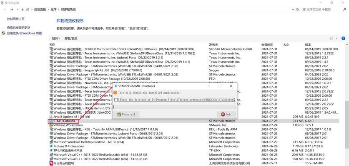The height and width of the screenshot is (166, 349).
Task: Select Visual C++ Redistributable (x86) icon
Action: pyautogui.click(x=51, y=159)
